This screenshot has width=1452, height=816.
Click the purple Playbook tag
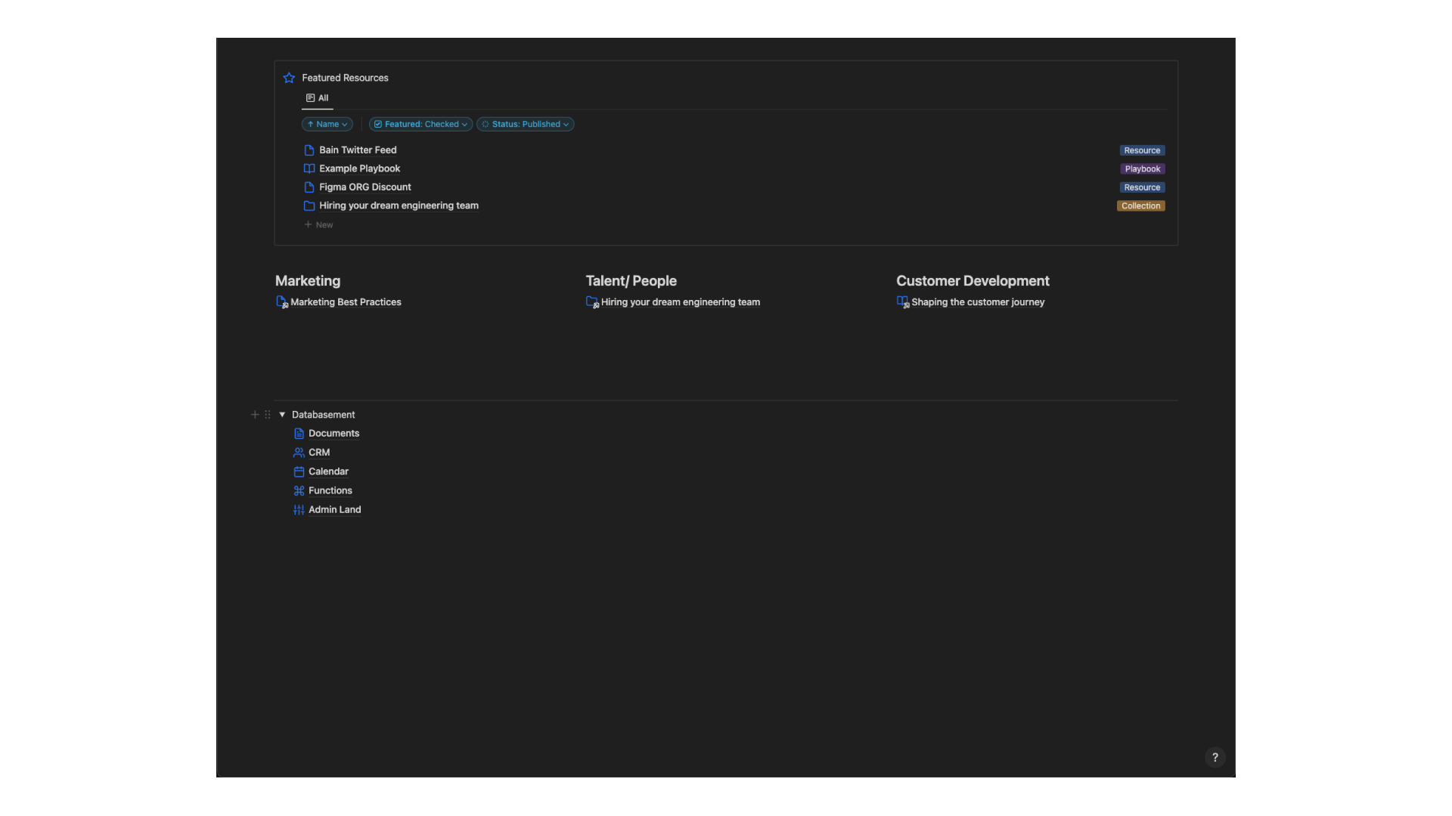point(1142,169)
